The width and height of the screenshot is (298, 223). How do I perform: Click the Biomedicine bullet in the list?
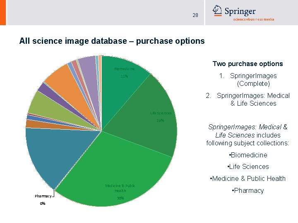(248, 155)
